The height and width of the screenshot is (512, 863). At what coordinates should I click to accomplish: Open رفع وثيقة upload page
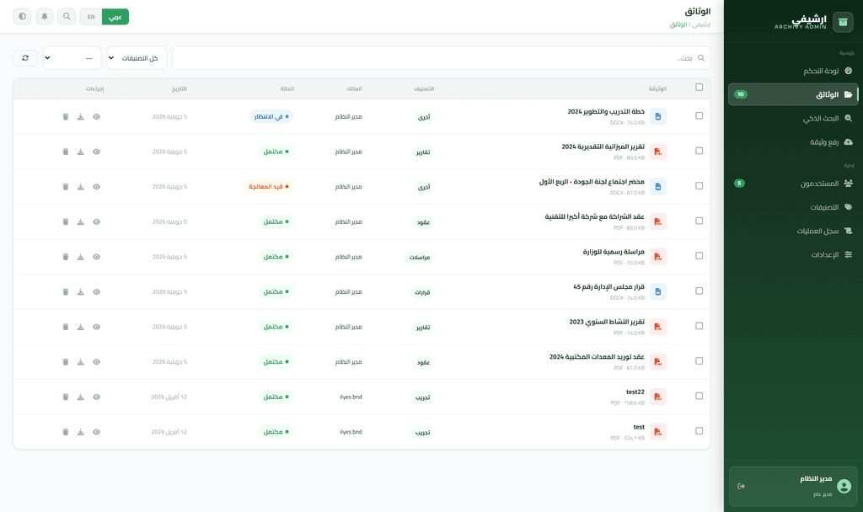click(x=792, y=141)
